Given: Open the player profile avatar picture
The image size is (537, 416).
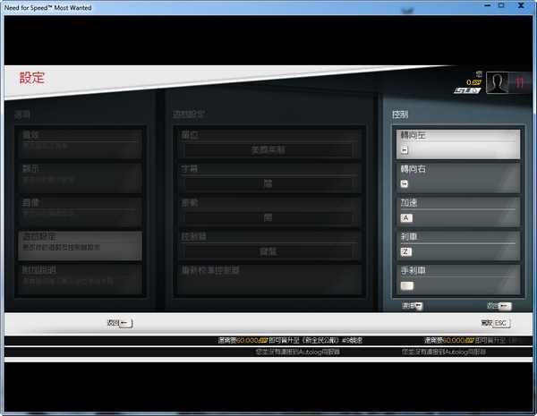Looking at the screenshot, I should coord(498,82).
